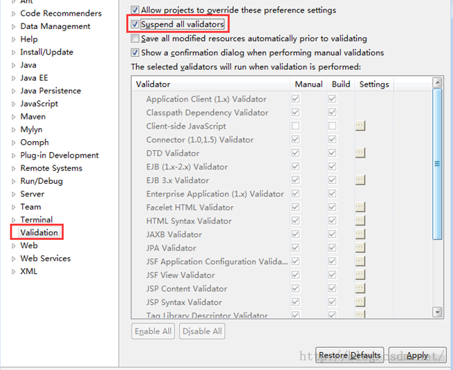This screenshot has height=370, width=453.
Task: Enable Save all modified resources automatically checkbox
Action: tap(135, 39)
